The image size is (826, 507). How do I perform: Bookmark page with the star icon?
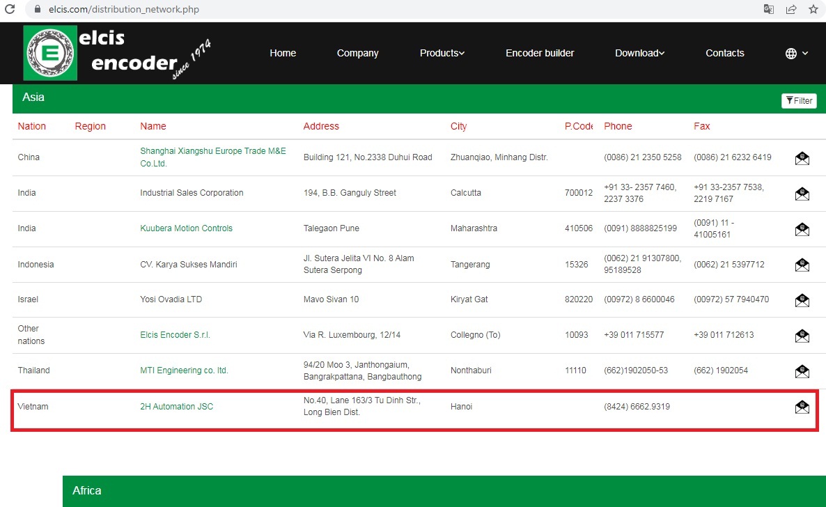tap(813, 9)
